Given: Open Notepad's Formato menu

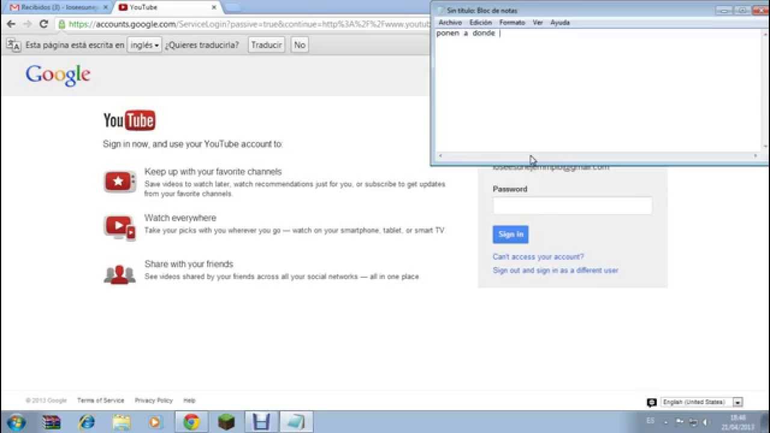Looking at the screenshot, I should (512, 22).
